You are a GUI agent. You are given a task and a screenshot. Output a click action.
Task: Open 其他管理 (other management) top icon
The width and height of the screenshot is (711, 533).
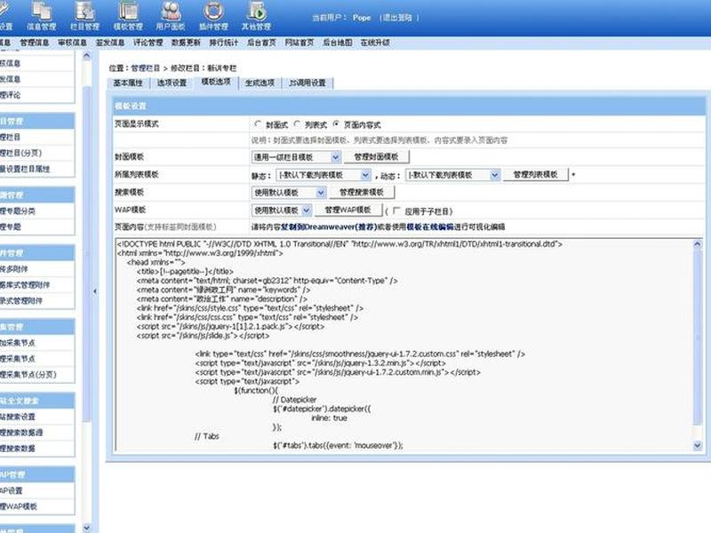point(256,17)
